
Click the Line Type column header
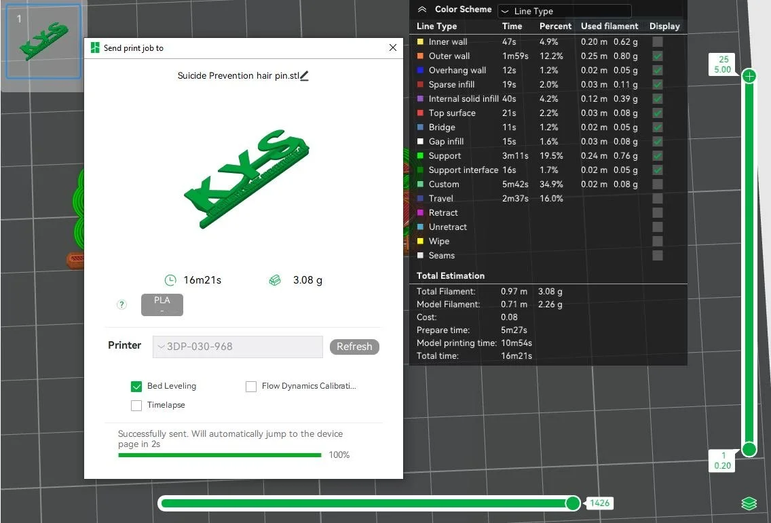pyautogui.click(x=436, y=26)
